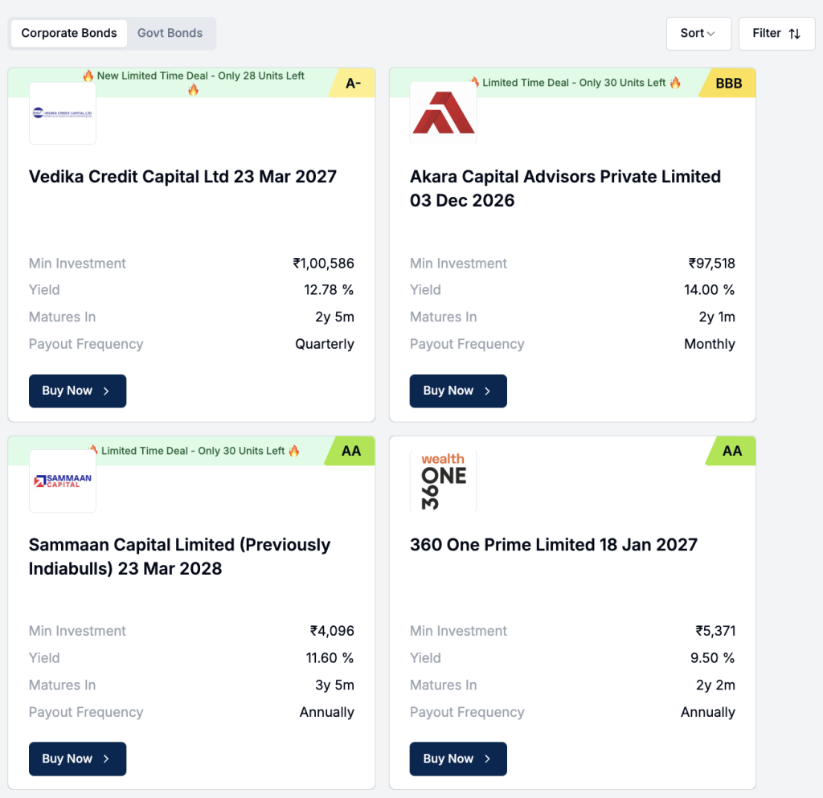Switch to the Govt Bonds tab
The height and width of the screenshot is (798, 823).
pyautogui.click(x=170, y=33)
